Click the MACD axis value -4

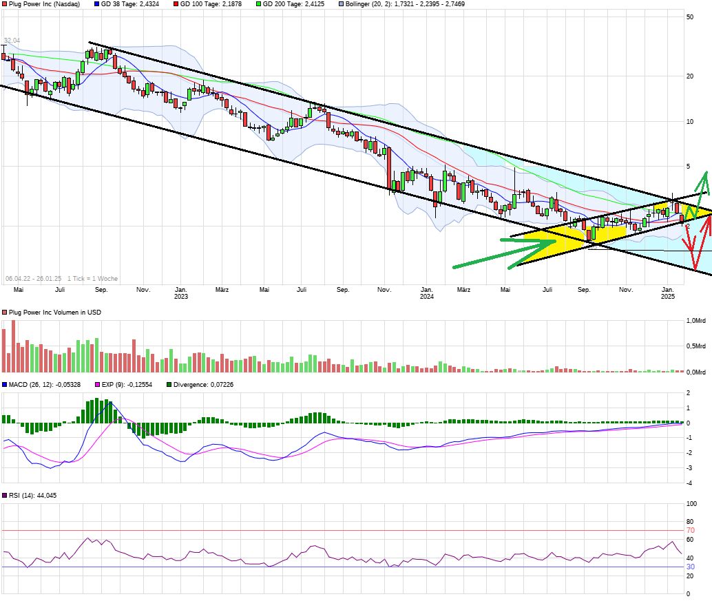click(689, 483)
